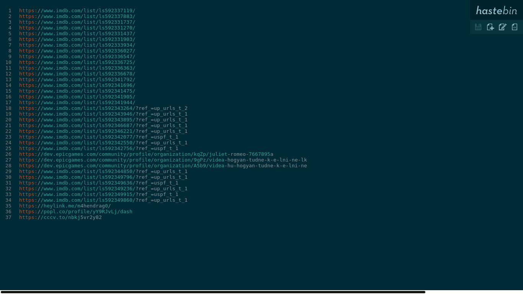The width and height of the screenshot is (523, 294).
Task: Click the Save icon in hastebin toolbar
Action: point(478,27)
